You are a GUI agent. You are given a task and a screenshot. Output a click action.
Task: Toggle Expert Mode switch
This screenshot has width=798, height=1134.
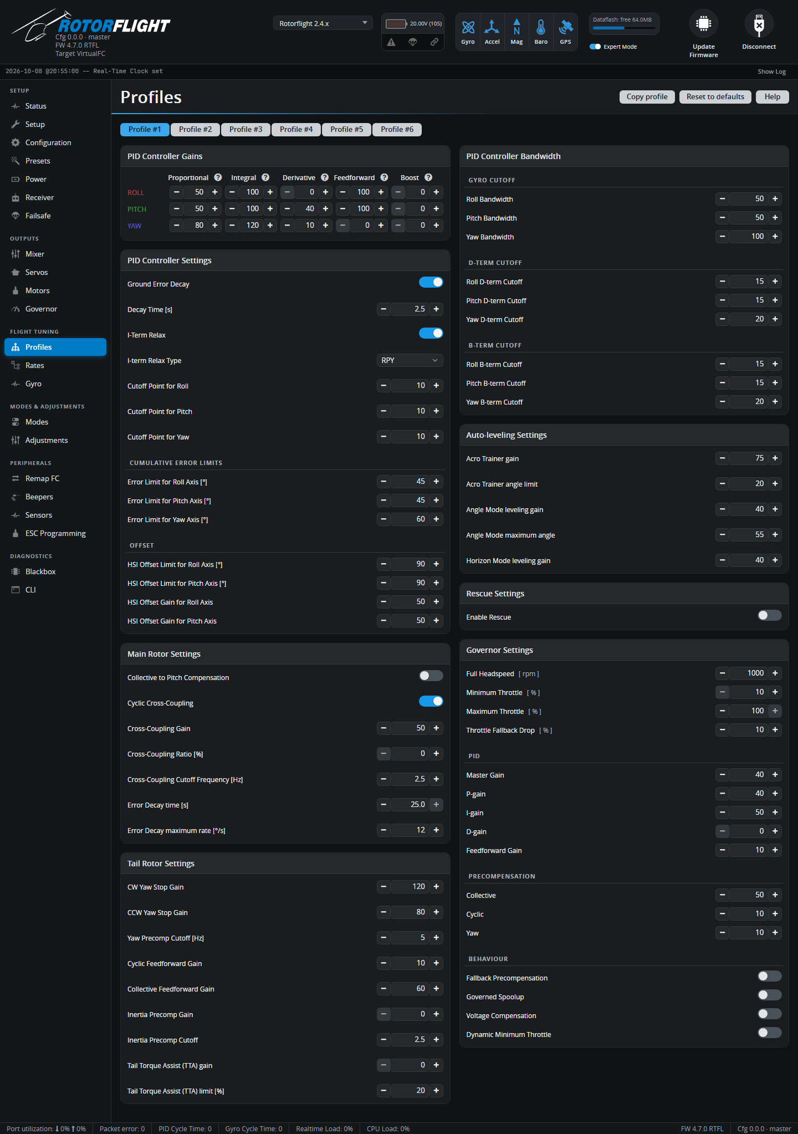tap(595, 47)
